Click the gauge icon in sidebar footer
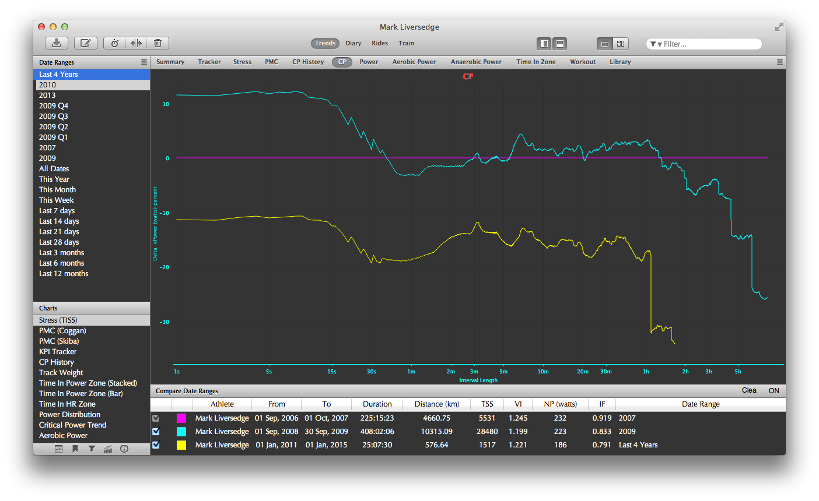This screenshot has height=501, width=819. pyautogui.click(x=124, y=449)
